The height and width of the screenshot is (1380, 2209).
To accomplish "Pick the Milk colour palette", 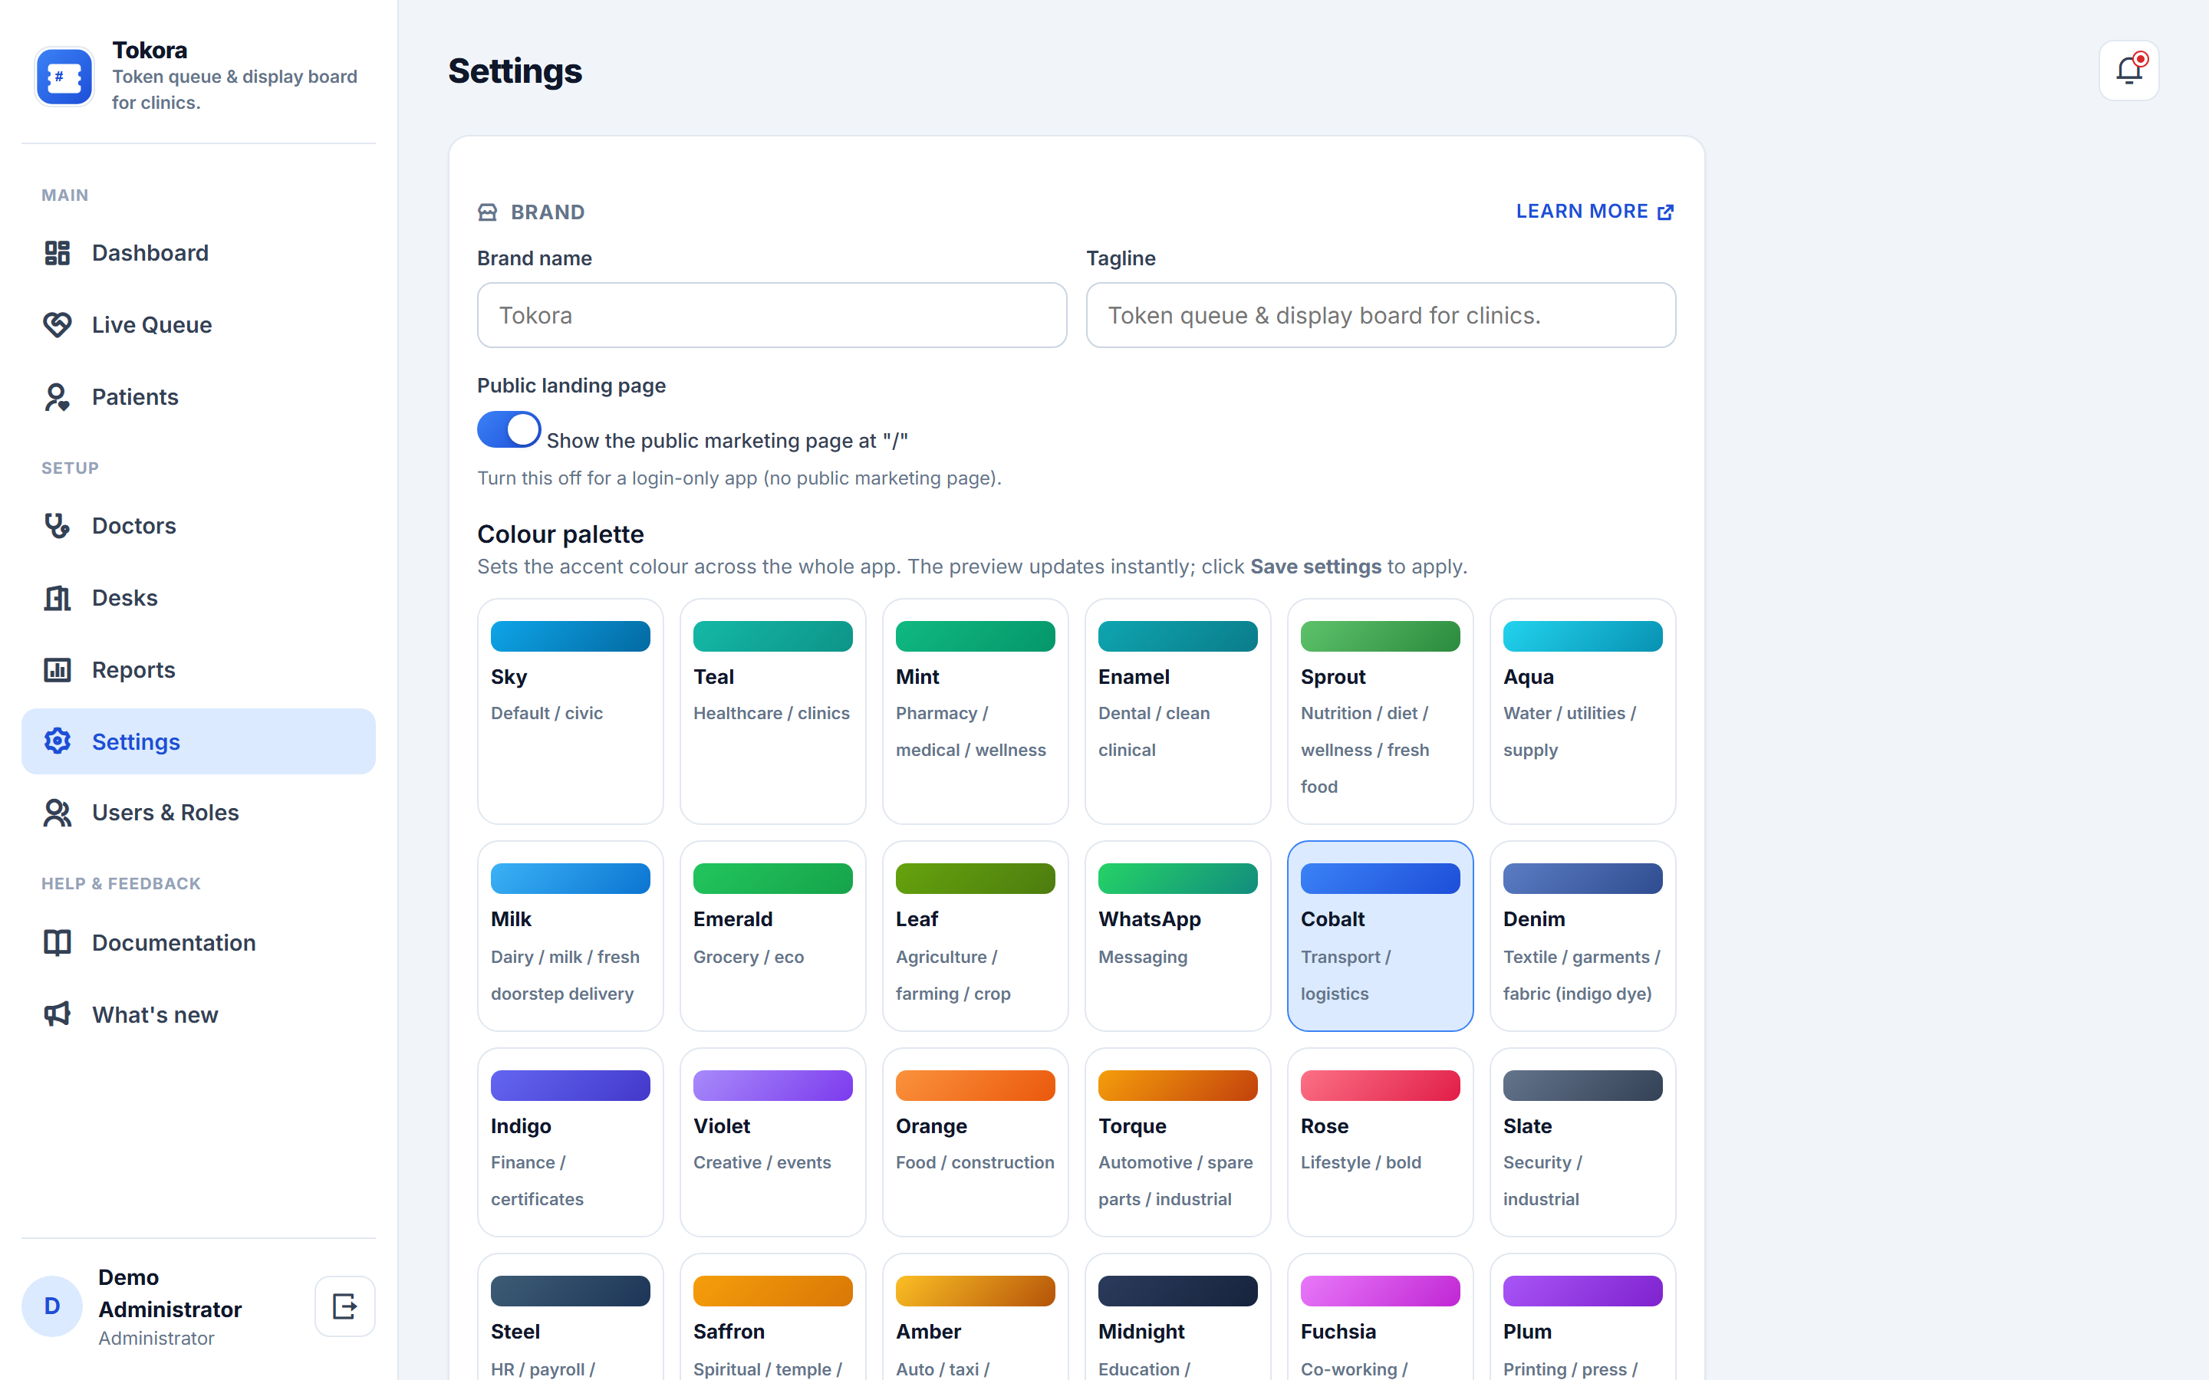I will [x=571, y=936].
